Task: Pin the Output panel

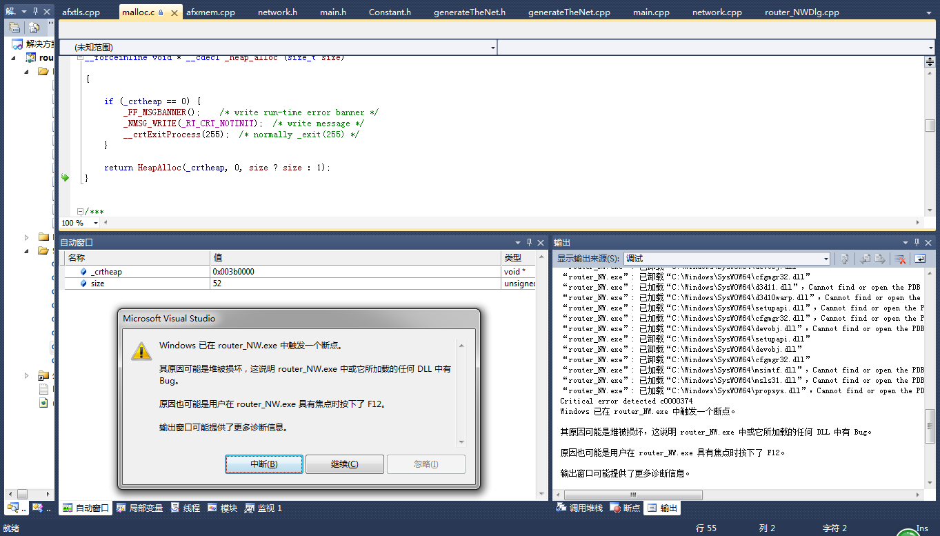Action: coord(916,242)
